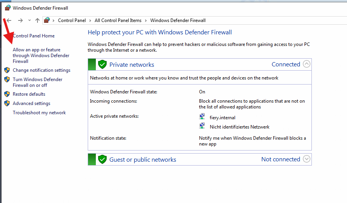Image resolution: width=347 pixels, height=203 pixels.
Task: Expand the chevron after All Control Panel Items
Action: pos(146,20)
